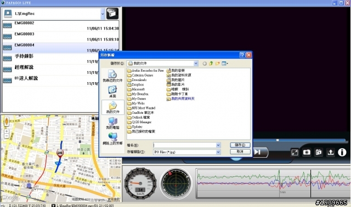
Task: Select the 我的影片 folder
Action: point(176,84)
